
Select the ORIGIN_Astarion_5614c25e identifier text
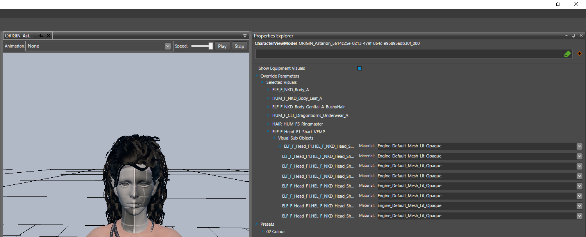point(359,43)
